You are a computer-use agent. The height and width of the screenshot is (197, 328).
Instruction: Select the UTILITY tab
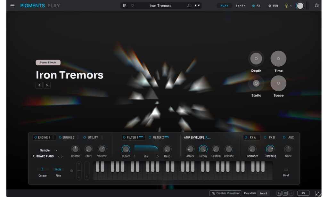pos(93,137)
